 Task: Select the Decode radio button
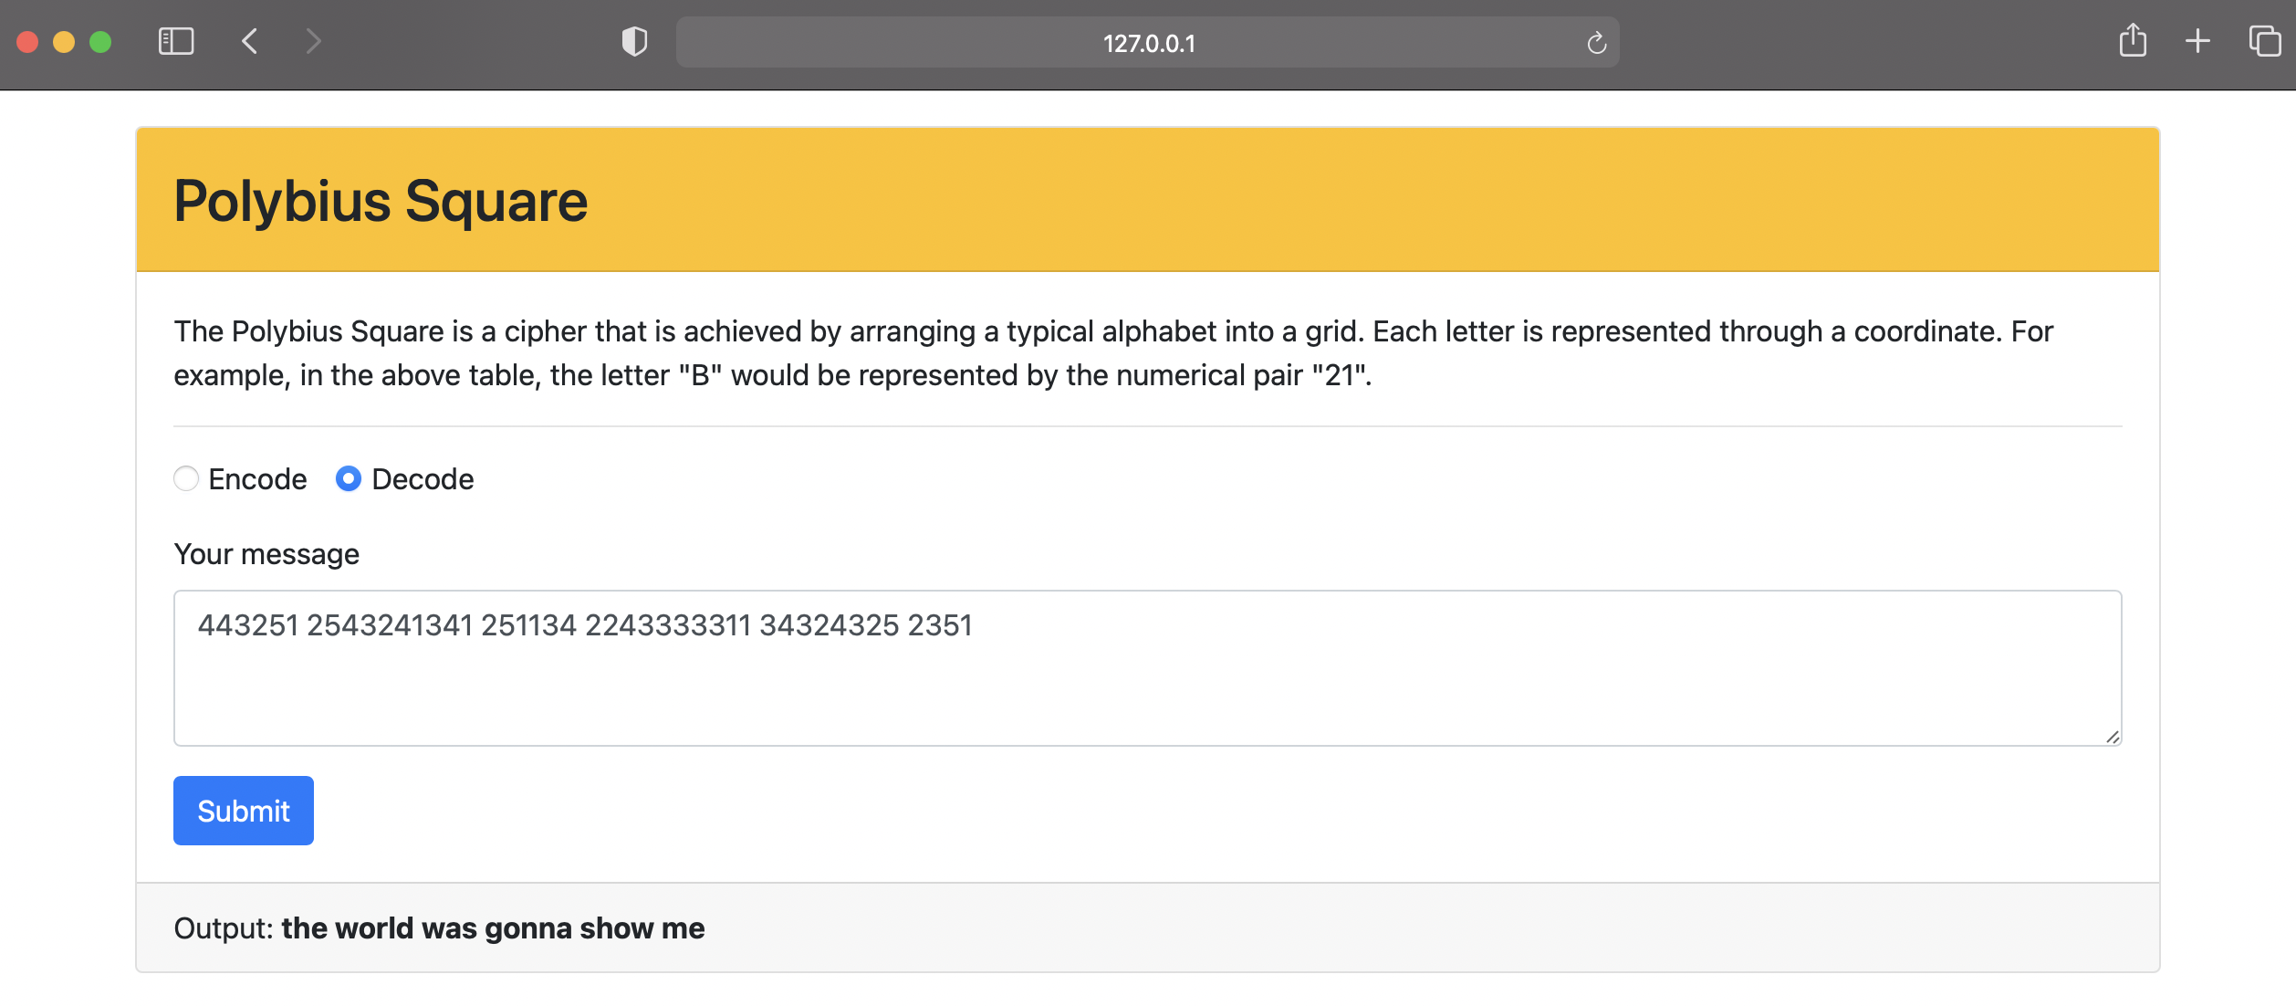[348, 478]
